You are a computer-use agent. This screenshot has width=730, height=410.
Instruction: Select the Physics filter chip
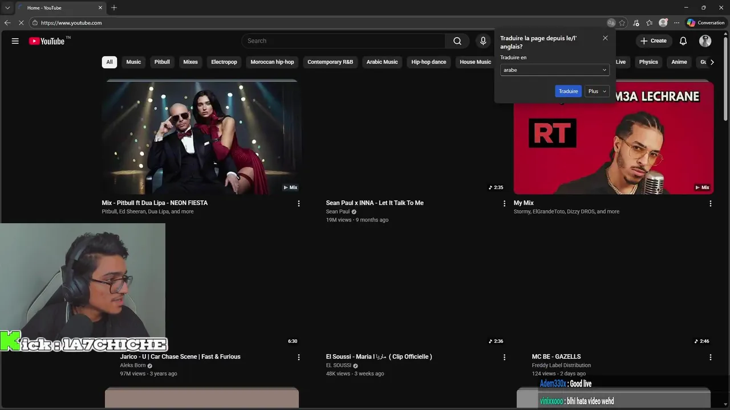tap(648, 62)
